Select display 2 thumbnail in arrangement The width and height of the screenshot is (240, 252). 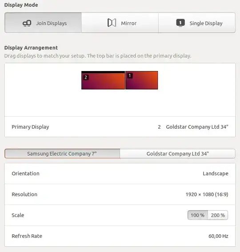[x=103, y=80]
